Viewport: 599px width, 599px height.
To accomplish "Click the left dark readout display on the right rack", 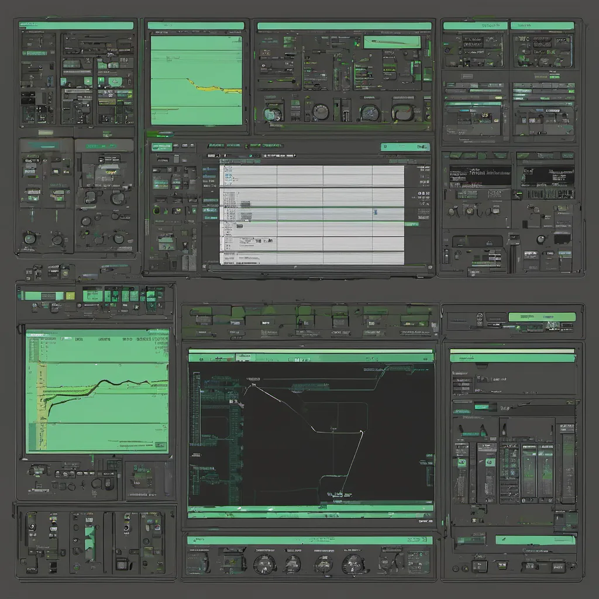I will pos(480,175).
